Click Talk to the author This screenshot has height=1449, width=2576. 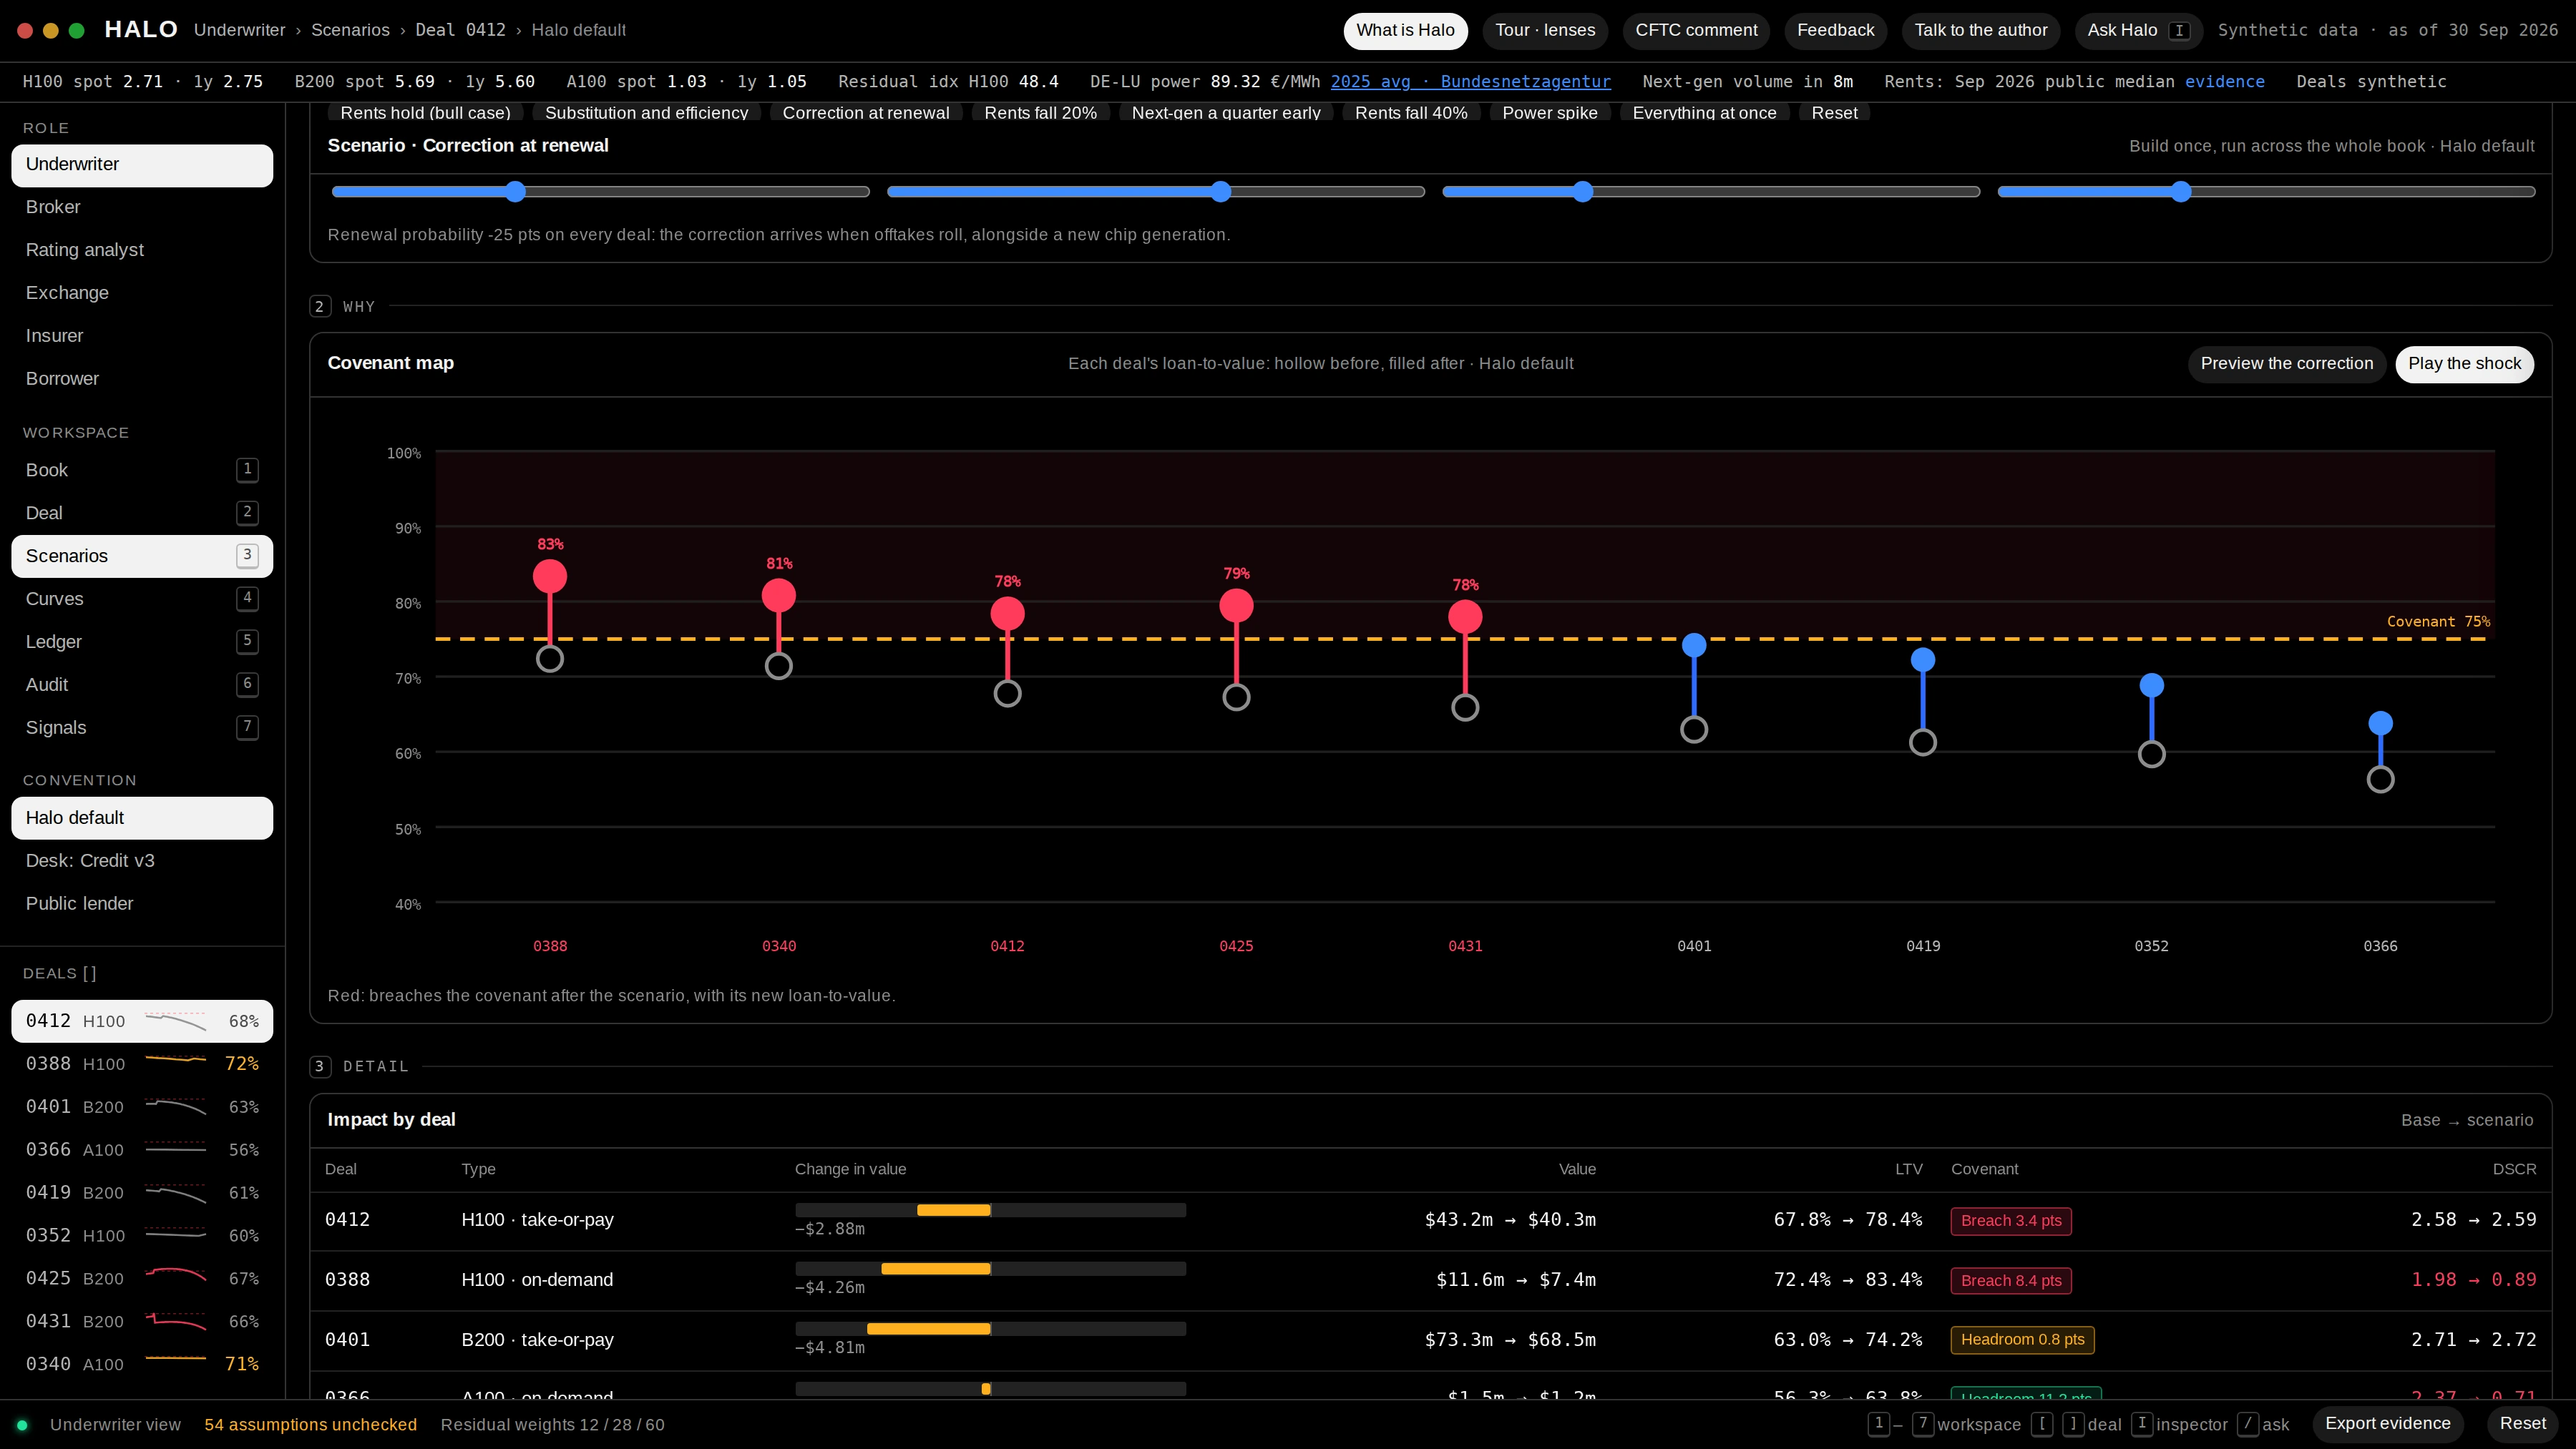click(1980, 31)
